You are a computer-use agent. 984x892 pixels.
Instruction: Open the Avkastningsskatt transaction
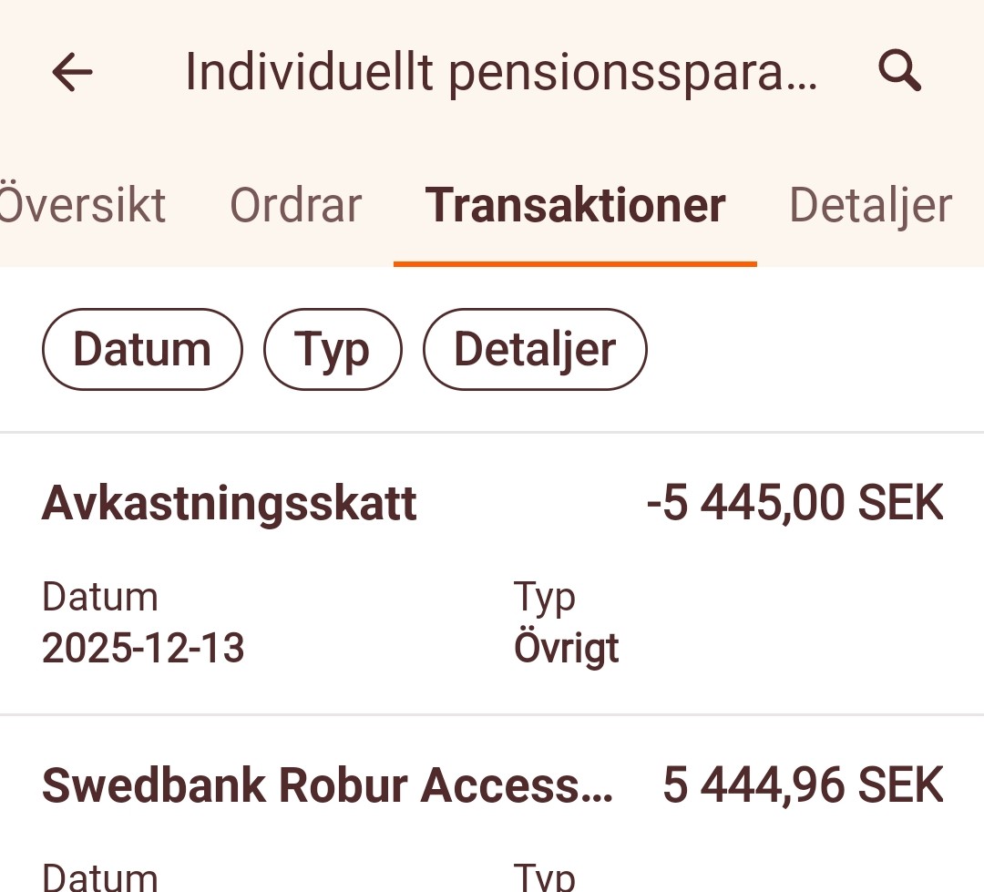click(230, 504)
